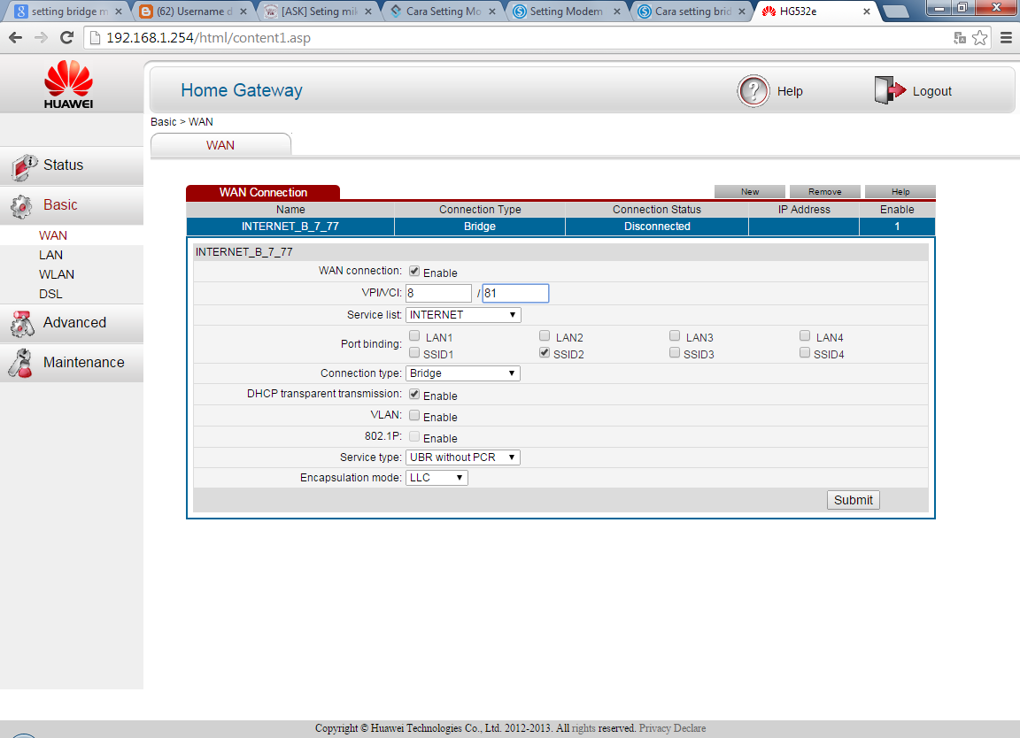1020x738 pixels.
Task: Select the WLAN menu item
Action: pos(56,274)
